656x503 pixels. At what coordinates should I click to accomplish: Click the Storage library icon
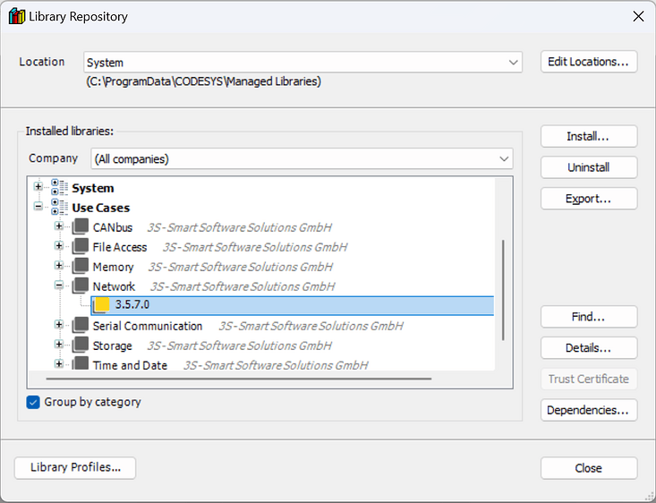point(81,345)
